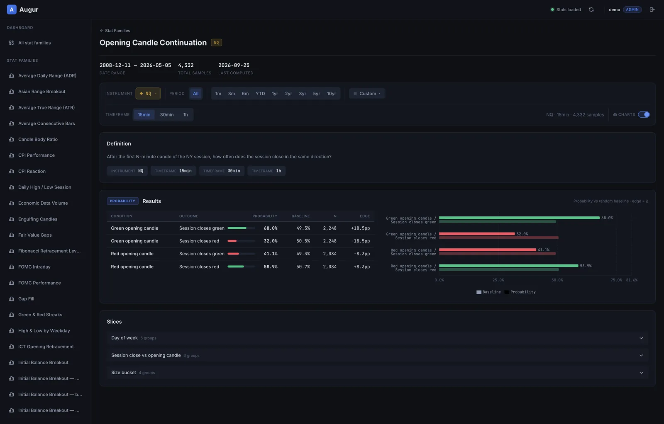This screenshot has width=664, height=424.
Task: Click the All stat families grid icon
Action: (x=12, y=43)
